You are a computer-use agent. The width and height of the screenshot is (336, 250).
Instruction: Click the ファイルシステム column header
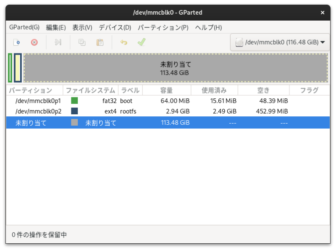click(x=91, y=90)
